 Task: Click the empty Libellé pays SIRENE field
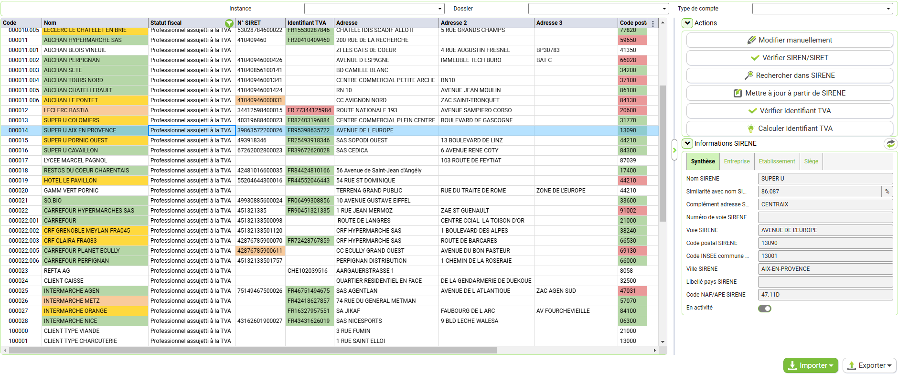point(825,282)
